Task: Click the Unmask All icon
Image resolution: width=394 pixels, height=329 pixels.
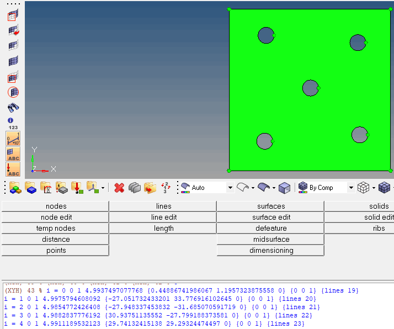Action: click(x=13, y=61)
